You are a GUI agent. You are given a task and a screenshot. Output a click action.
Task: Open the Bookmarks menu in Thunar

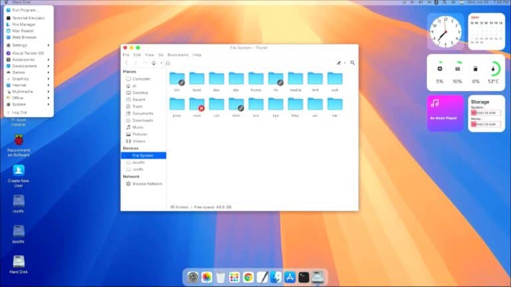click(178, 55)
